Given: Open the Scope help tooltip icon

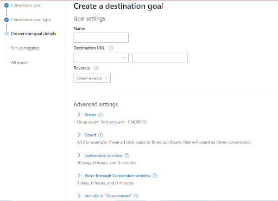Looking at the screenshot, I should (100, 115).
